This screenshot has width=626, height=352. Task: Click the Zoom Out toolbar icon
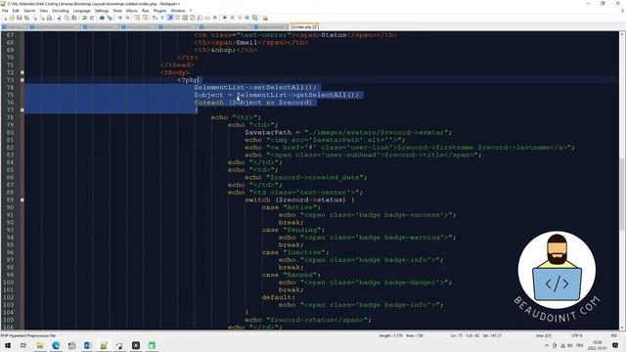[x=127, y=18]
